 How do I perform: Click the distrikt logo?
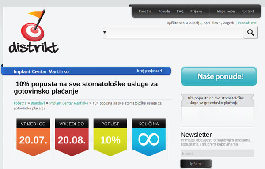point(34,31)
